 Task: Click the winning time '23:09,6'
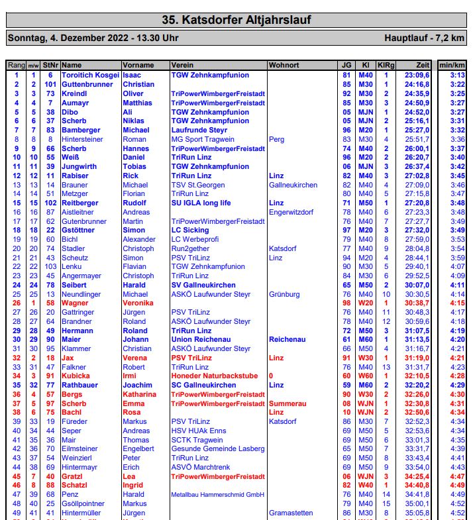click(417, 76)
